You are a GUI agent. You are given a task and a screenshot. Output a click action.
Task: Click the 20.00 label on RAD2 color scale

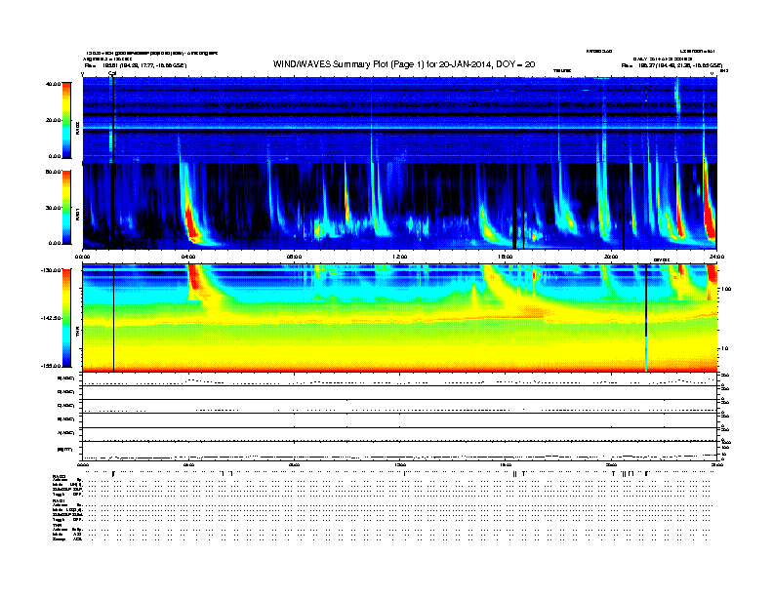[x=53, y=120]
